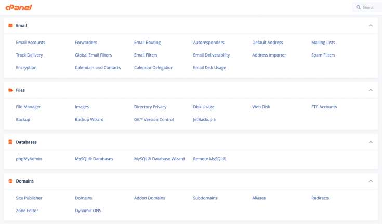Open MySQL Databases
The width and height of the screenshot is (382, 224).
pyautogui.click(x=94, y=159)
